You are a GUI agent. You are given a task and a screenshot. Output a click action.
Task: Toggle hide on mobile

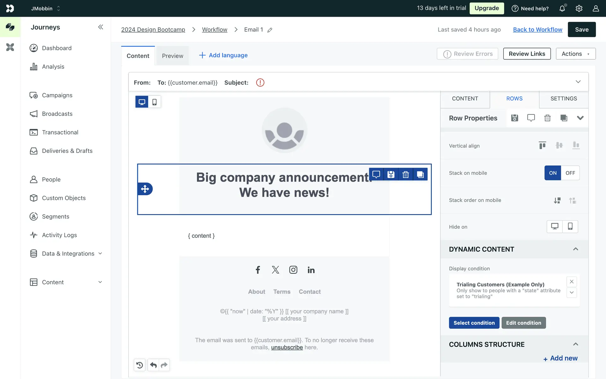coord(570,226)
